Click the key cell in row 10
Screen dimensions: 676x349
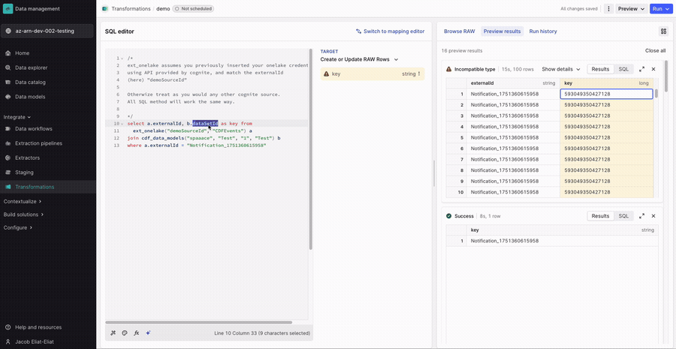[607, 192]
